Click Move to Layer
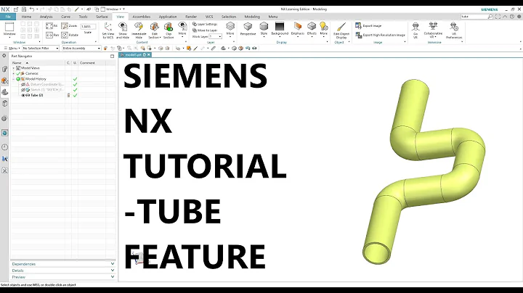523x293 pixels. [205, 30]
